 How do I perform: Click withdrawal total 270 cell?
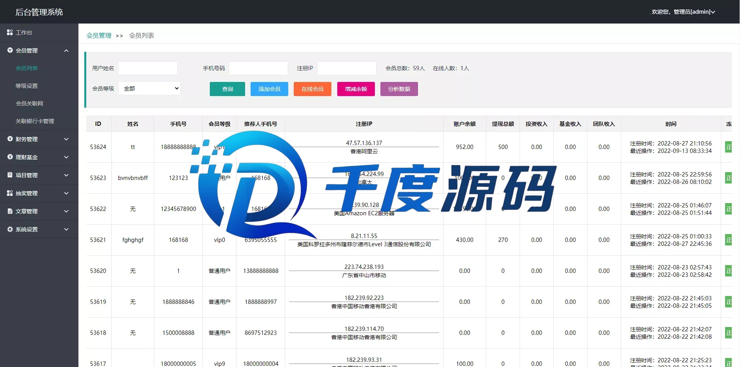(x=503, y=240)
